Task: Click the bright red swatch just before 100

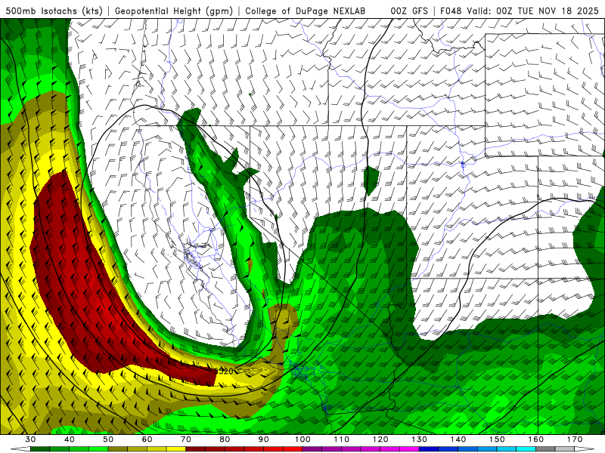Action: coord(293,449)
